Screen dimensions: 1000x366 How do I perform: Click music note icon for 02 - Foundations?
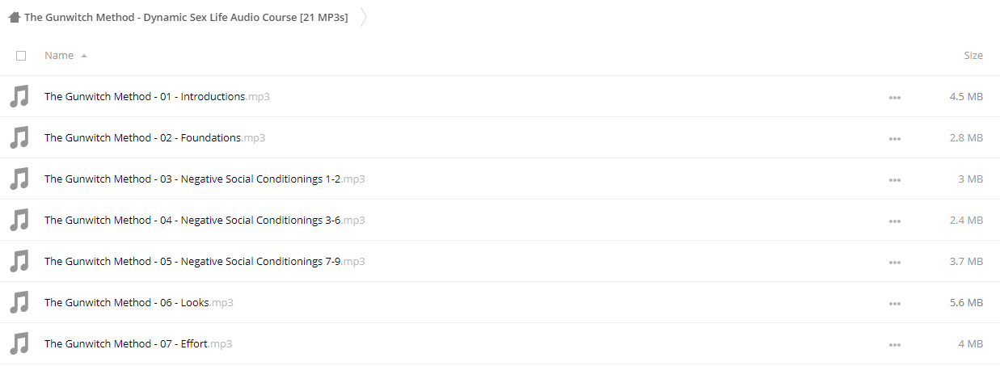point(19,138)
